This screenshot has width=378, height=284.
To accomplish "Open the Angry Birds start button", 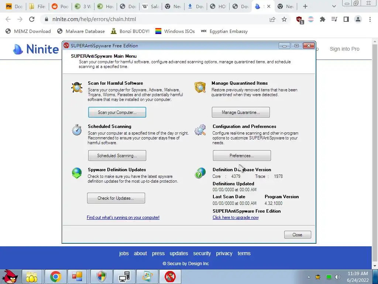I will tap(9, 277).
